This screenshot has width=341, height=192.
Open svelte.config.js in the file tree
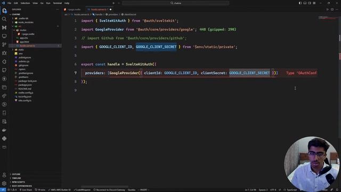coord(26,93)
